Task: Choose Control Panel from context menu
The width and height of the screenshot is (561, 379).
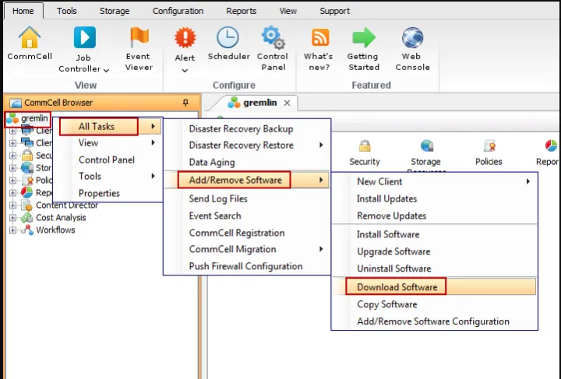Action: tap(108, 160)
